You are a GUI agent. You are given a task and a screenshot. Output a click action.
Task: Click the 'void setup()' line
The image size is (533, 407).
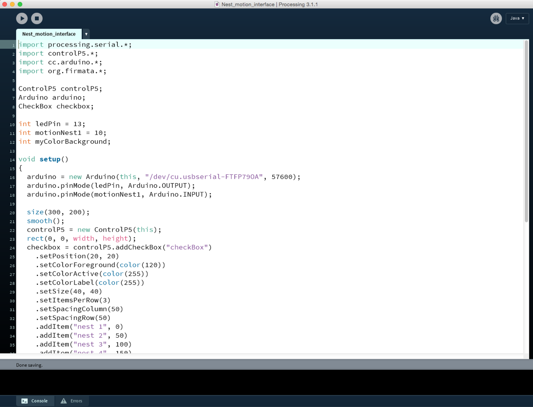(x=44, y=159)
